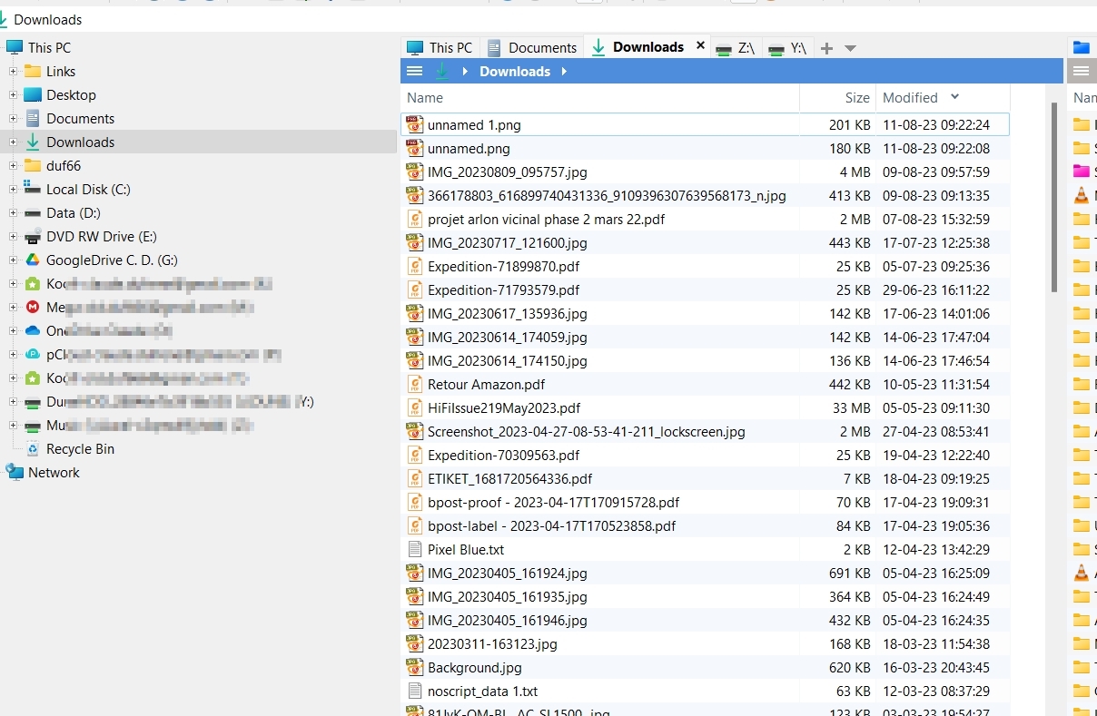Viewport: 1097px width, 716px height.
Task: Expand the Local Disk (C:) tree node
Action: pyautogui.click(x=13, y=190)
